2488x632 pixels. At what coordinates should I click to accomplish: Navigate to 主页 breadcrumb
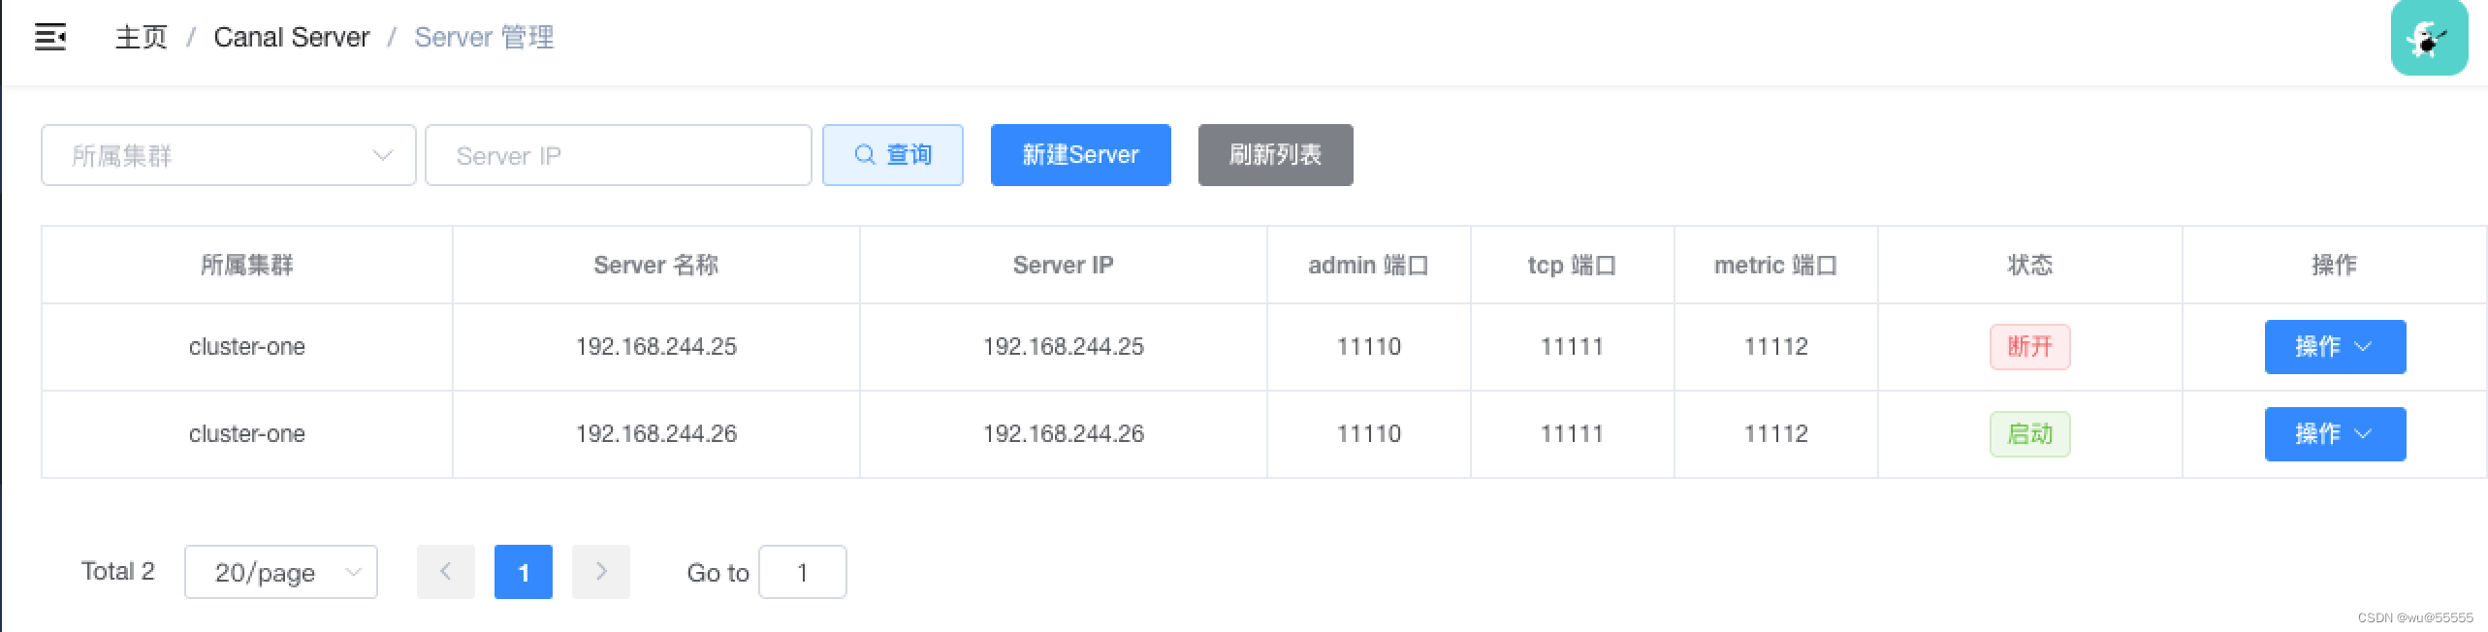click(142, 38)
